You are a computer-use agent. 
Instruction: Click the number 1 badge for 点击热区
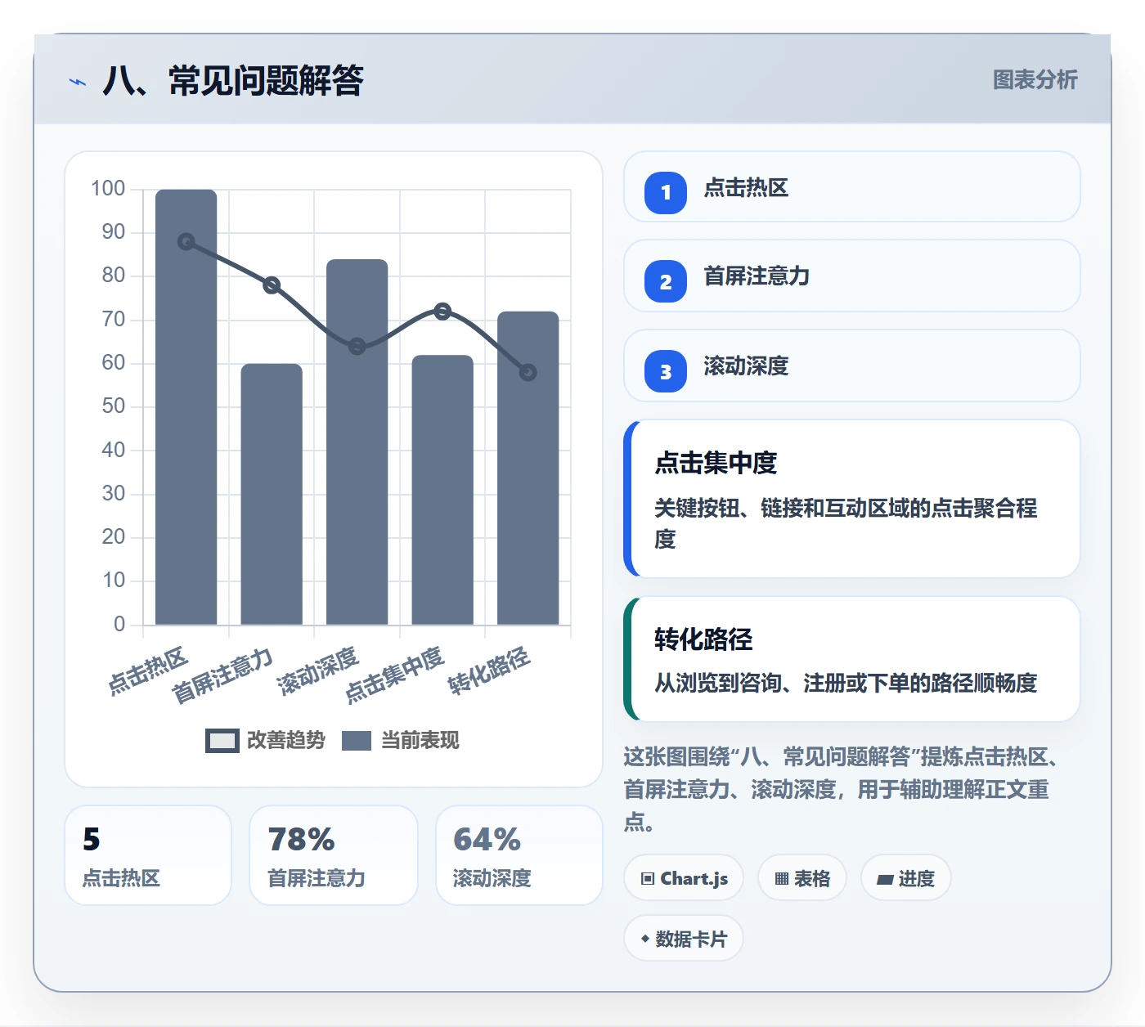(x=666, y=193)
